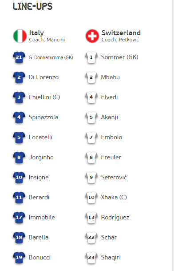Select Switzerland's number 13 jersey icon

(91, 218)
